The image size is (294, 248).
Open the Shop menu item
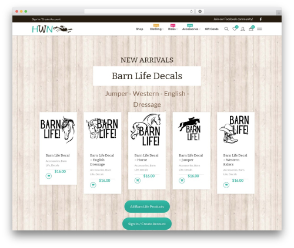(139, 29)
